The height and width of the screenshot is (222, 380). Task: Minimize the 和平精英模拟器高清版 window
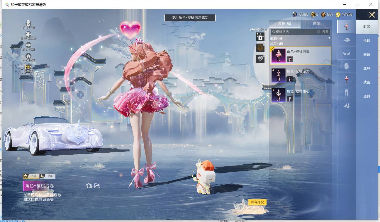[x=344, y=4]
